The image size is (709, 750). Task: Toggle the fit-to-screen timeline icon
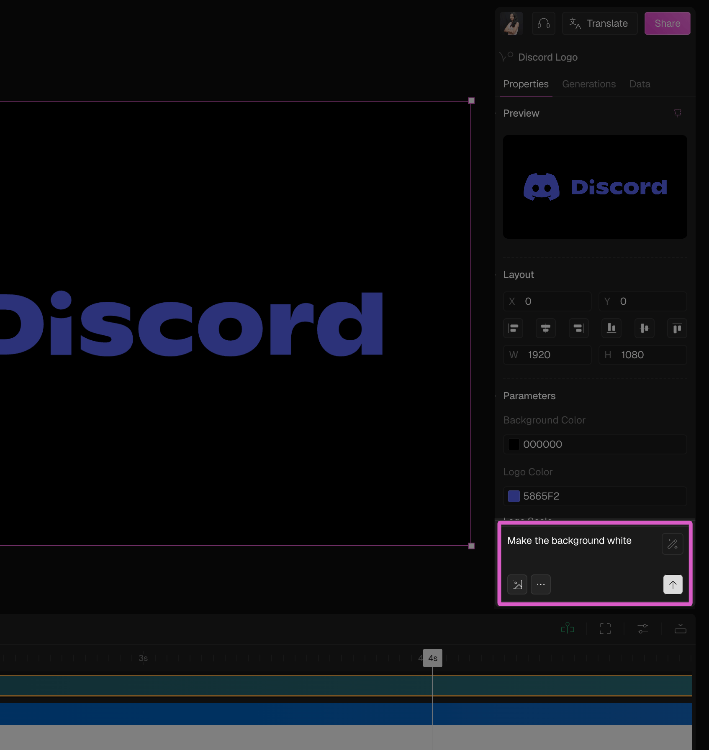605,629
